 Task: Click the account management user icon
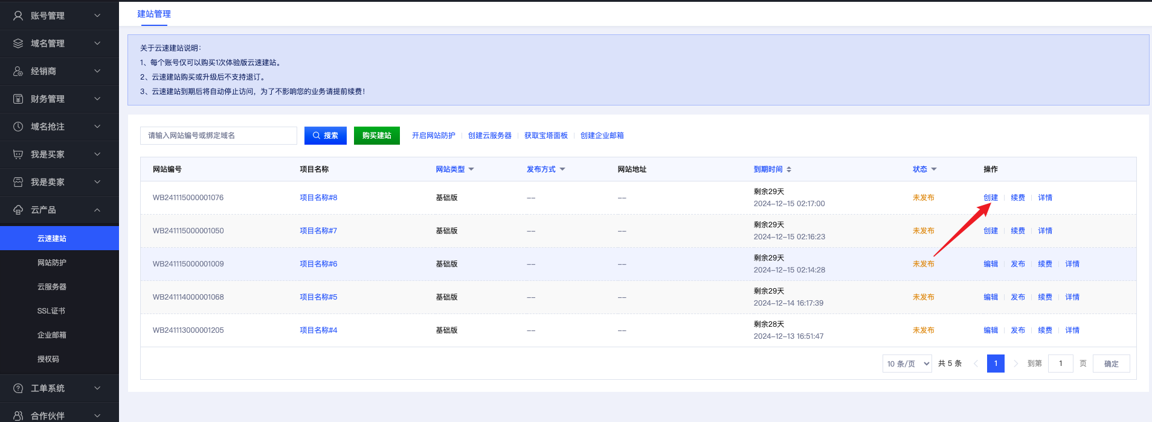pos(18,16)
